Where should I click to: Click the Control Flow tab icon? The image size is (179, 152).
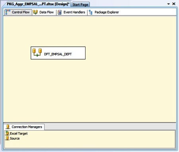(8, 12)
